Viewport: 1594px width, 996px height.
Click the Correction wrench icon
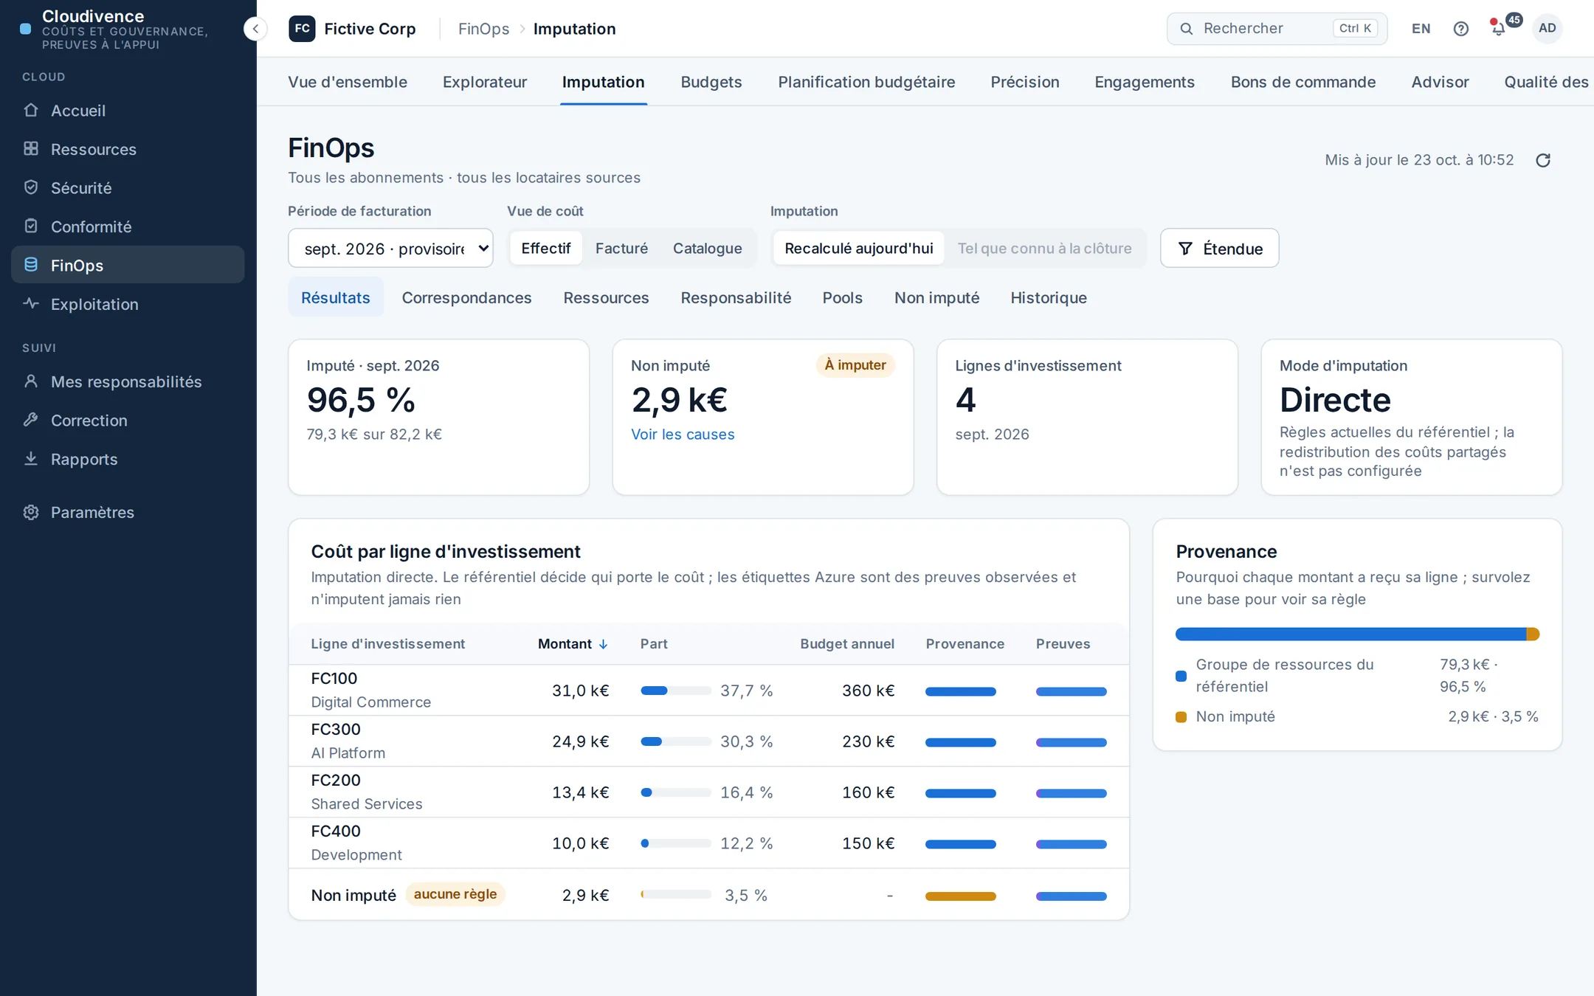pyautogui.click(x=31, y=420)
